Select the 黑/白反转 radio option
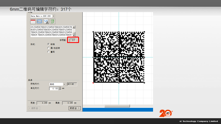221x124 pixels. 49,48
